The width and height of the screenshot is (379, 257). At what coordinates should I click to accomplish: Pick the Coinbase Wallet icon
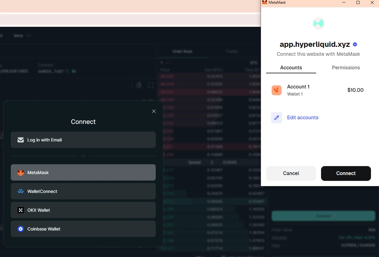coord(20,229)
